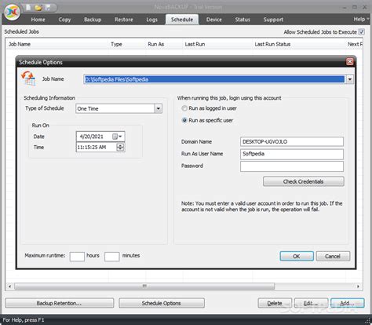Minimize the NovaBACKUP window

tap(345, 7)
